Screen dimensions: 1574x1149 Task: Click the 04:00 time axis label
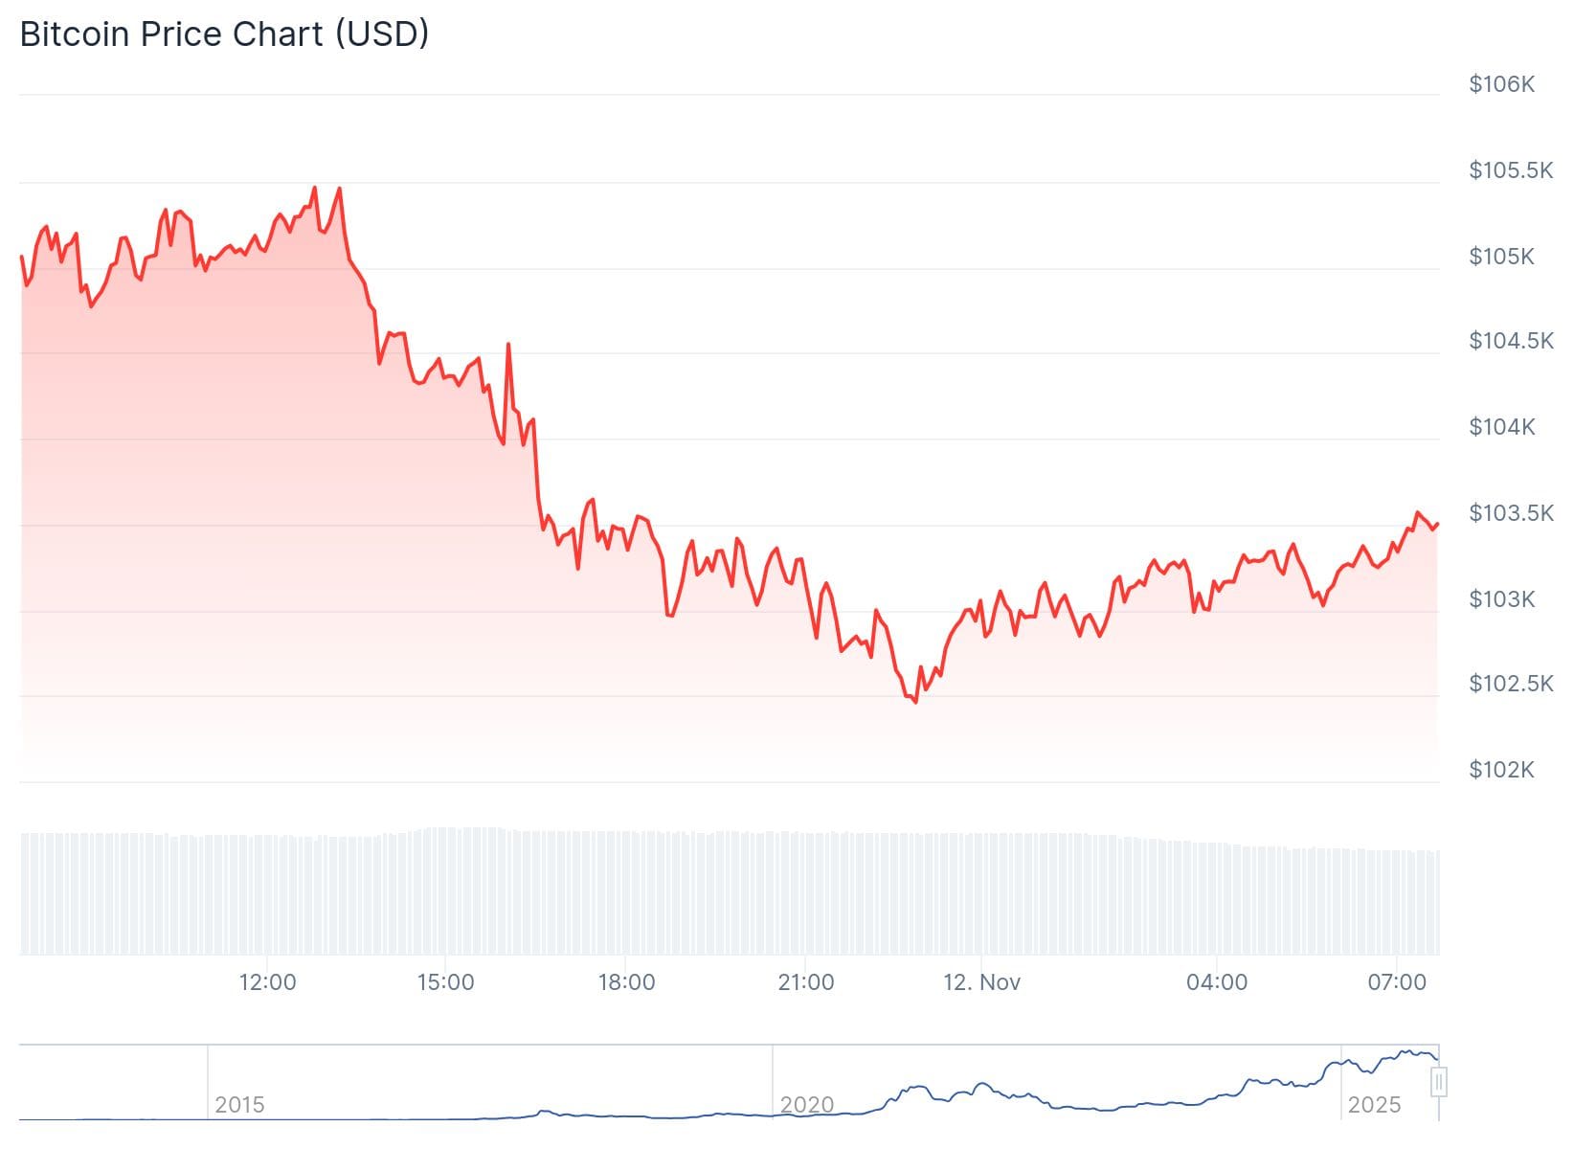pos(1217,982)
